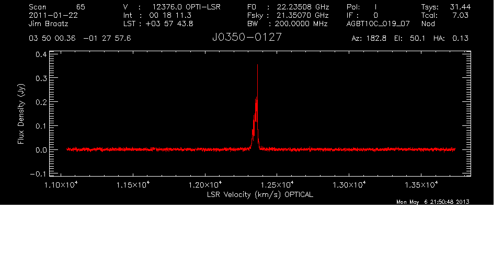Select the date '2011-01-22'
503x256 pixels.
[x=53, y=15]
